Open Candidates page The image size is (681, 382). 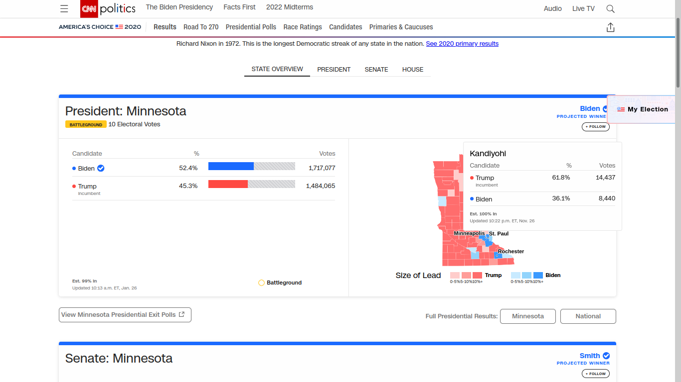345,27
